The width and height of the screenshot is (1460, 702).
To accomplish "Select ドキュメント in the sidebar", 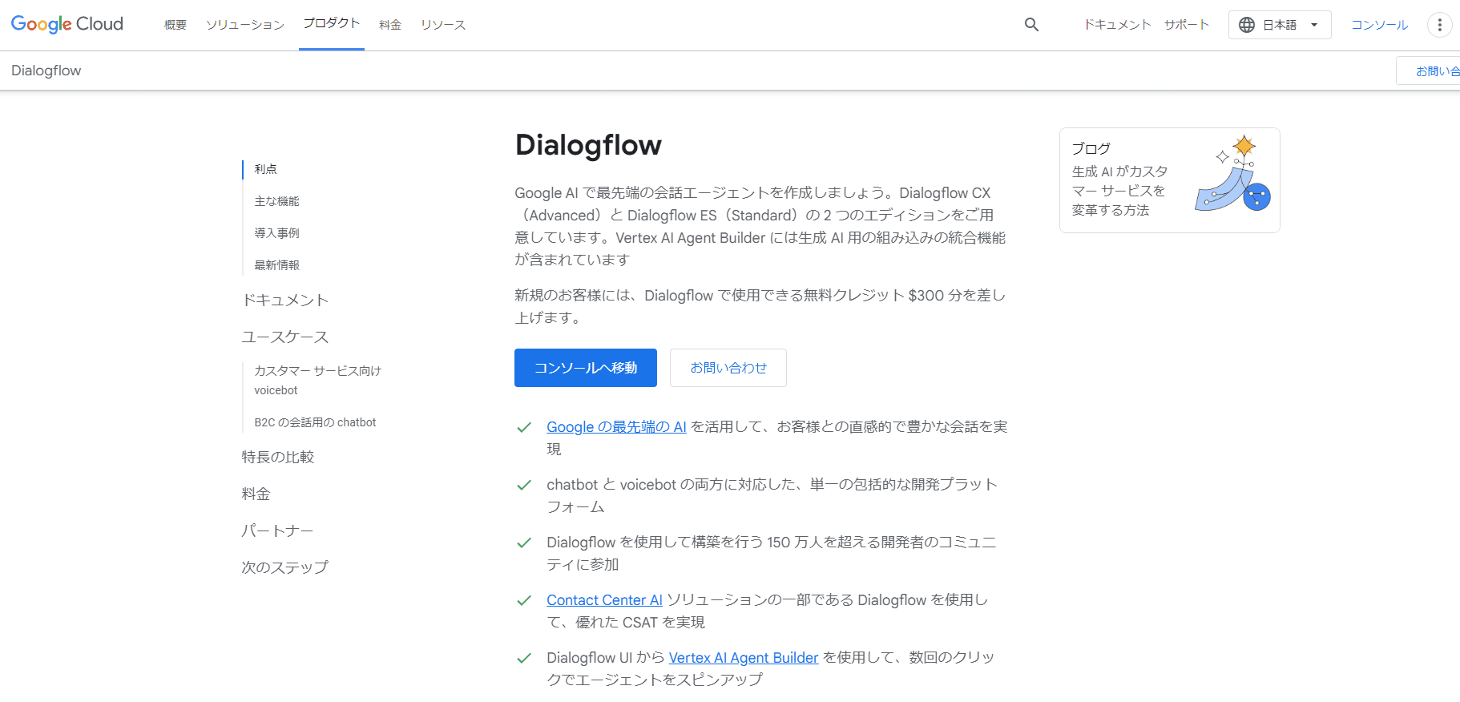I will point(285,300).
